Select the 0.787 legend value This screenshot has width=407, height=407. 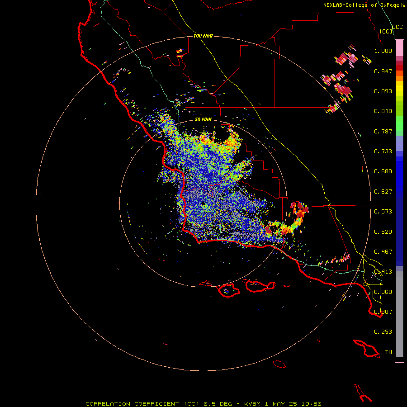[x=383, y=131]
